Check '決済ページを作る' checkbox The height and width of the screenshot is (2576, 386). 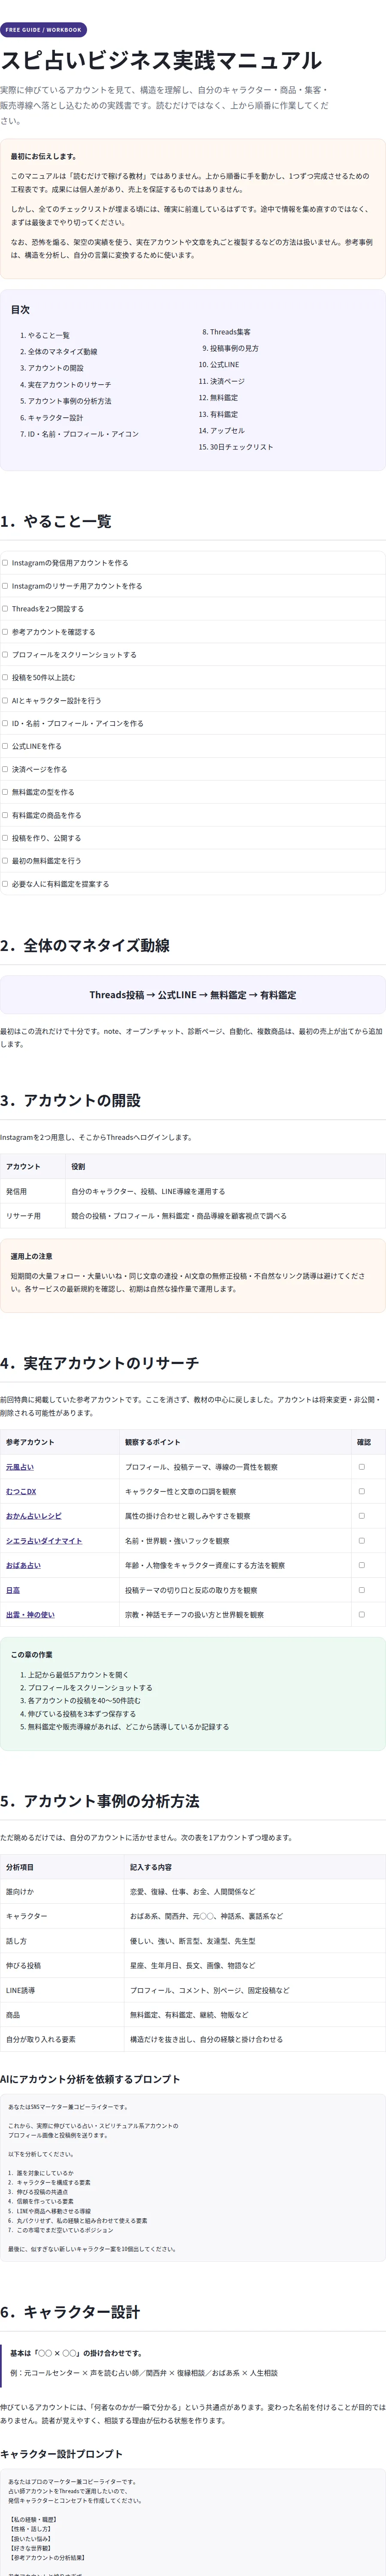(x=5, y=769)
